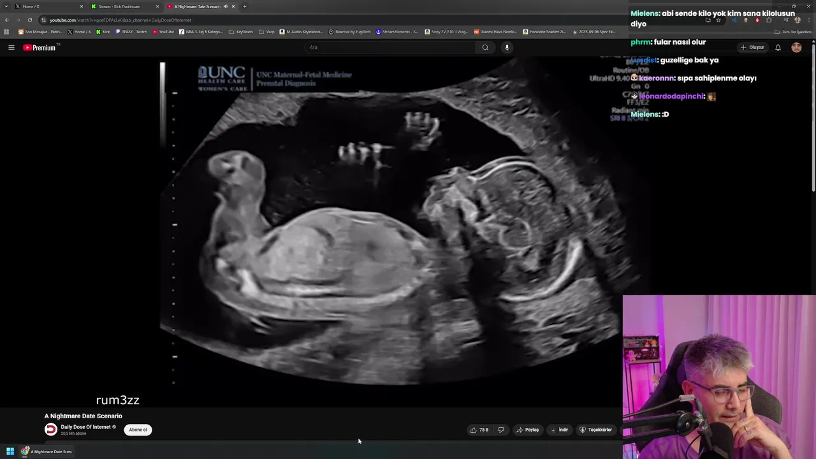Viewport: 816px width, 459px height.
Task: Open the Focusrite Scarlett bookmark
Action: 544,32
